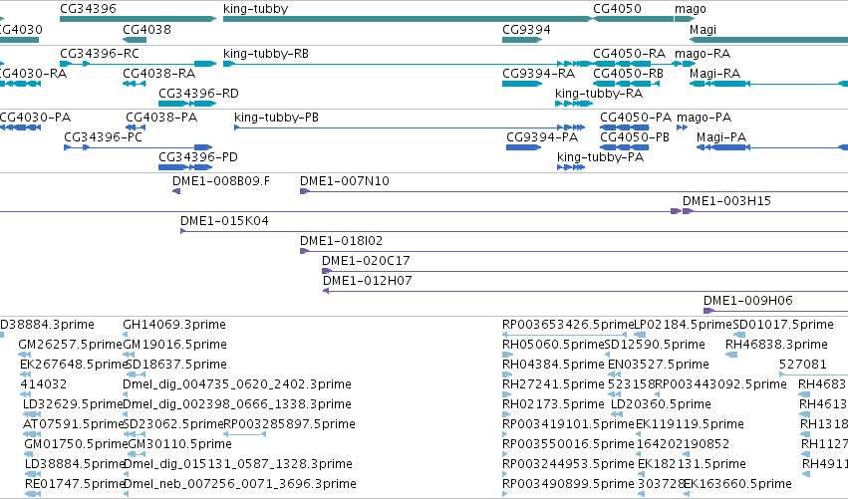Select the CG4050 gene feature
Viewport: 848px width, 499px height.
[634, 19]
